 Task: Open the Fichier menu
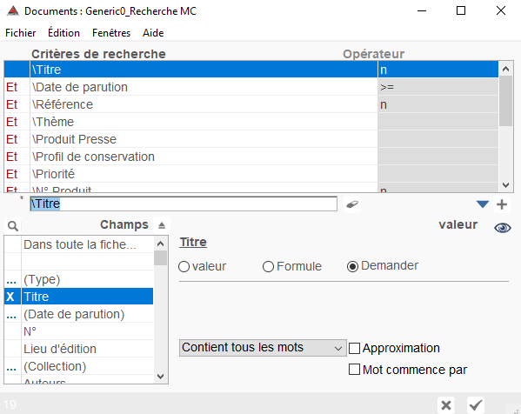coord(20,33)
